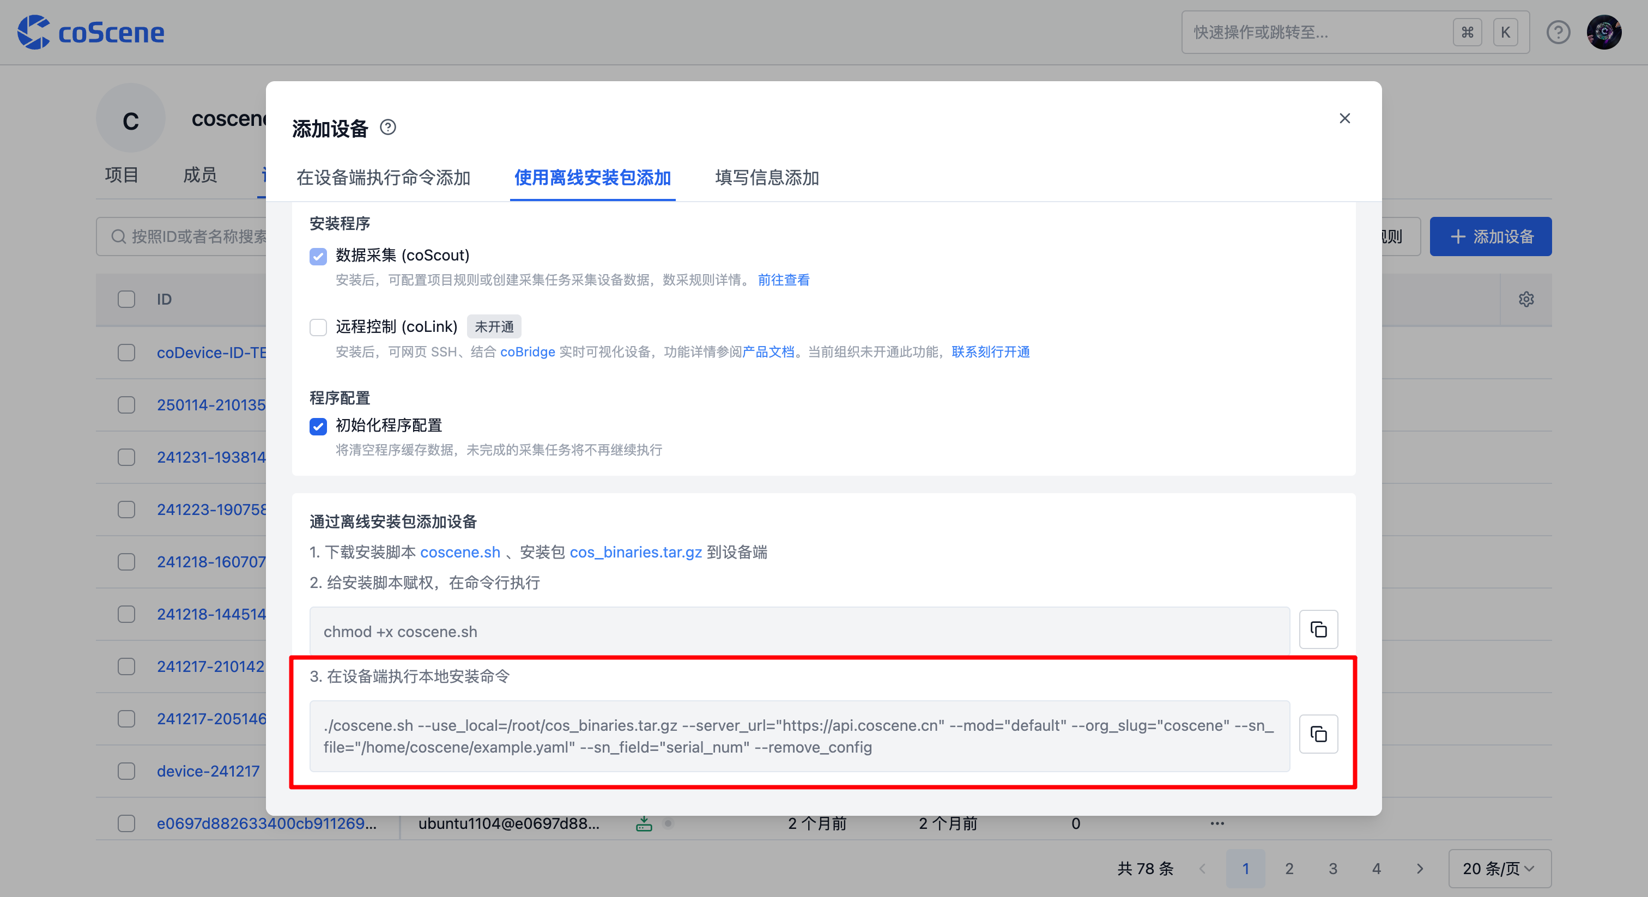Check the 241231-193814 row checkbox
1648x897 pixels.
tap(126, 457)
